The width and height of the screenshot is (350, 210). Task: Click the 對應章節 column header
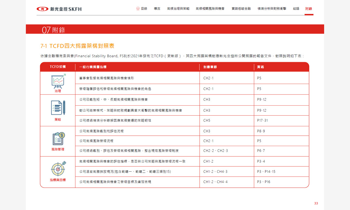[210, 67]
